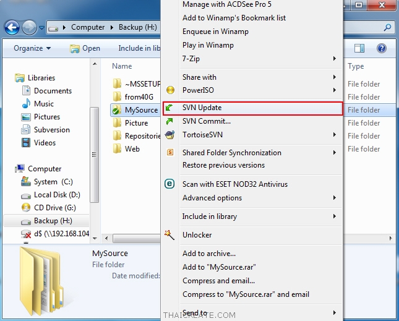Click the Videos library icon

(26, 143)
